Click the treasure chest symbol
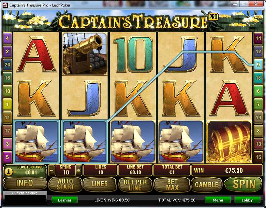The height and width of the screenshot is (208, 266). point(229,142)
